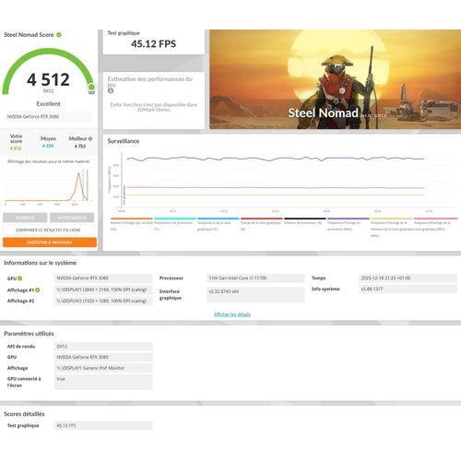The width and height of the screenshot is (461, 461).
Task: Click the Paramètres utilisés heading
Action: [29, 334]
